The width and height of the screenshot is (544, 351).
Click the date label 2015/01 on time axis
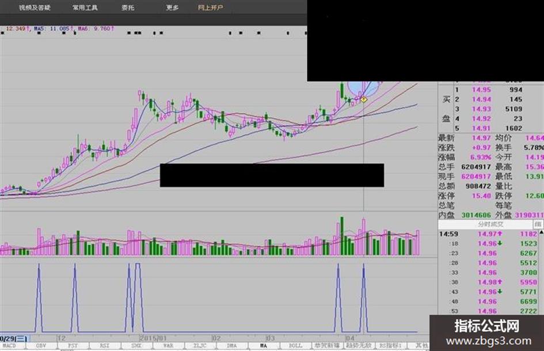coord(153,338)
